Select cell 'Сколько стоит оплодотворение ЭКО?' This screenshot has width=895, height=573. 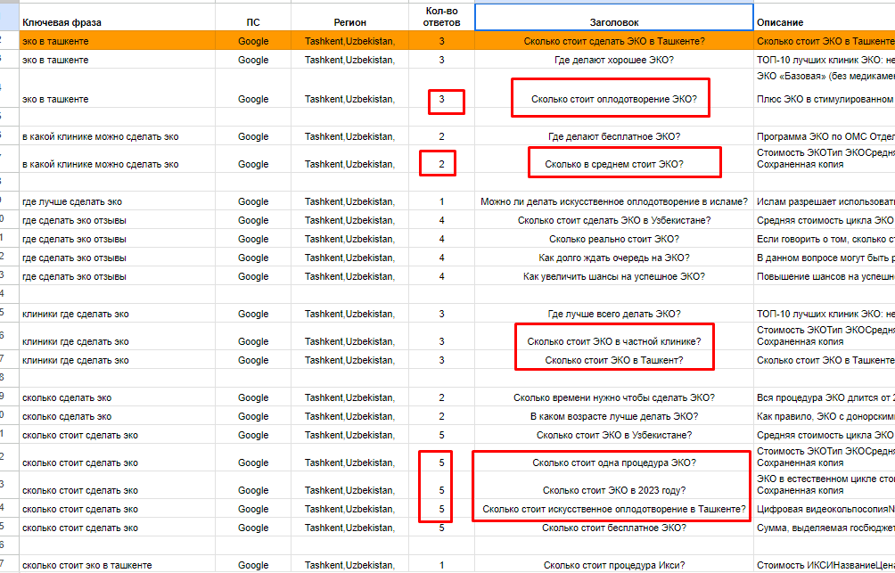614,88
